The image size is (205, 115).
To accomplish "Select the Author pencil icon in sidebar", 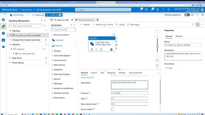I will [x=4, y=27].
